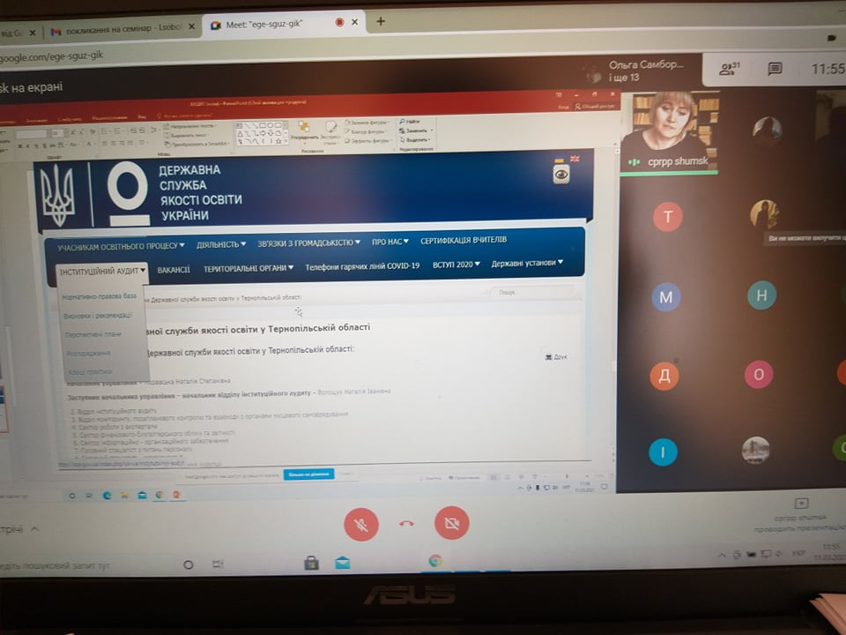Choose Висновки і рекомендації menu entry
The height and width of the screenshot is (635, 846).
click(x=97, y=316)
